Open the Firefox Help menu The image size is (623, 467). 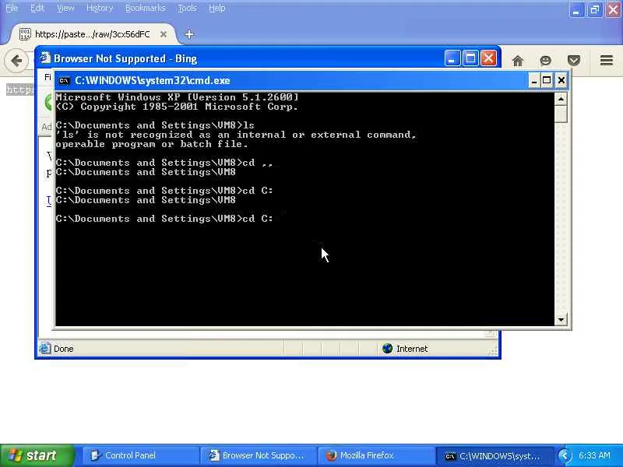click(x=217, y=8)
